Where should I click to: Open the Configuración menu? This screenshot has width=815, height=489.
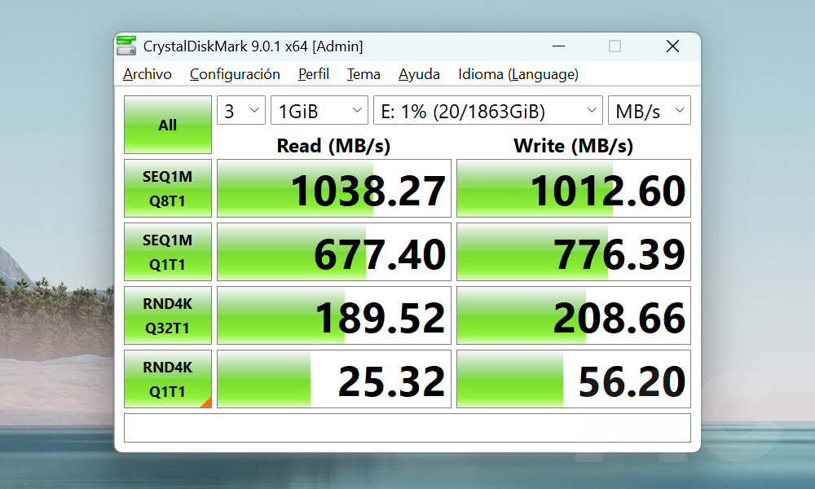[235, 74]
